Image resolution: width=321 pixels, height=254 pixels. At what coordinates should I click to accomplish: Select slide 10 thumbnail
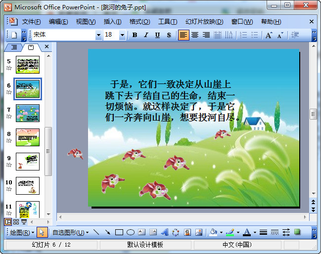point(28,186)
